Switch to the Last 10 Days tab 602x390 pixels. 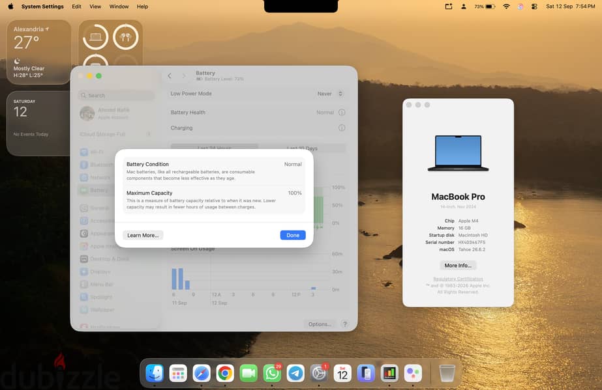click(x=302, y=148)
